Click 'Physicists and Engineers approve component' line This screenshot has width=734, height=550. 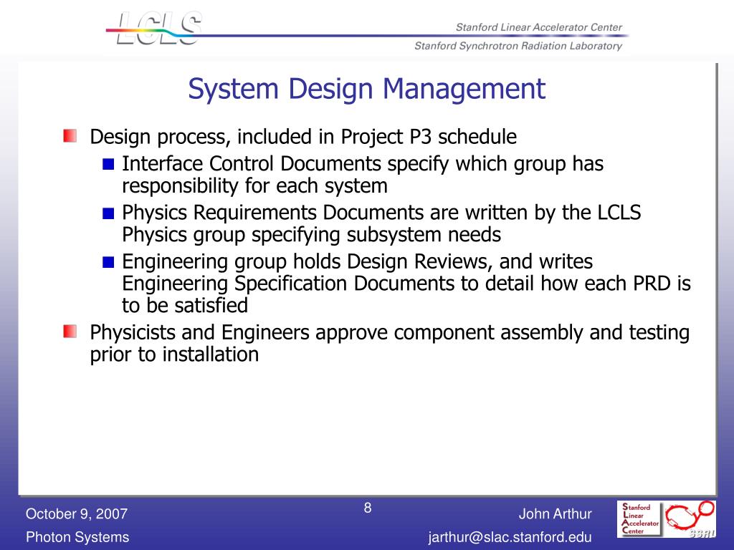(x=390, y=332)
